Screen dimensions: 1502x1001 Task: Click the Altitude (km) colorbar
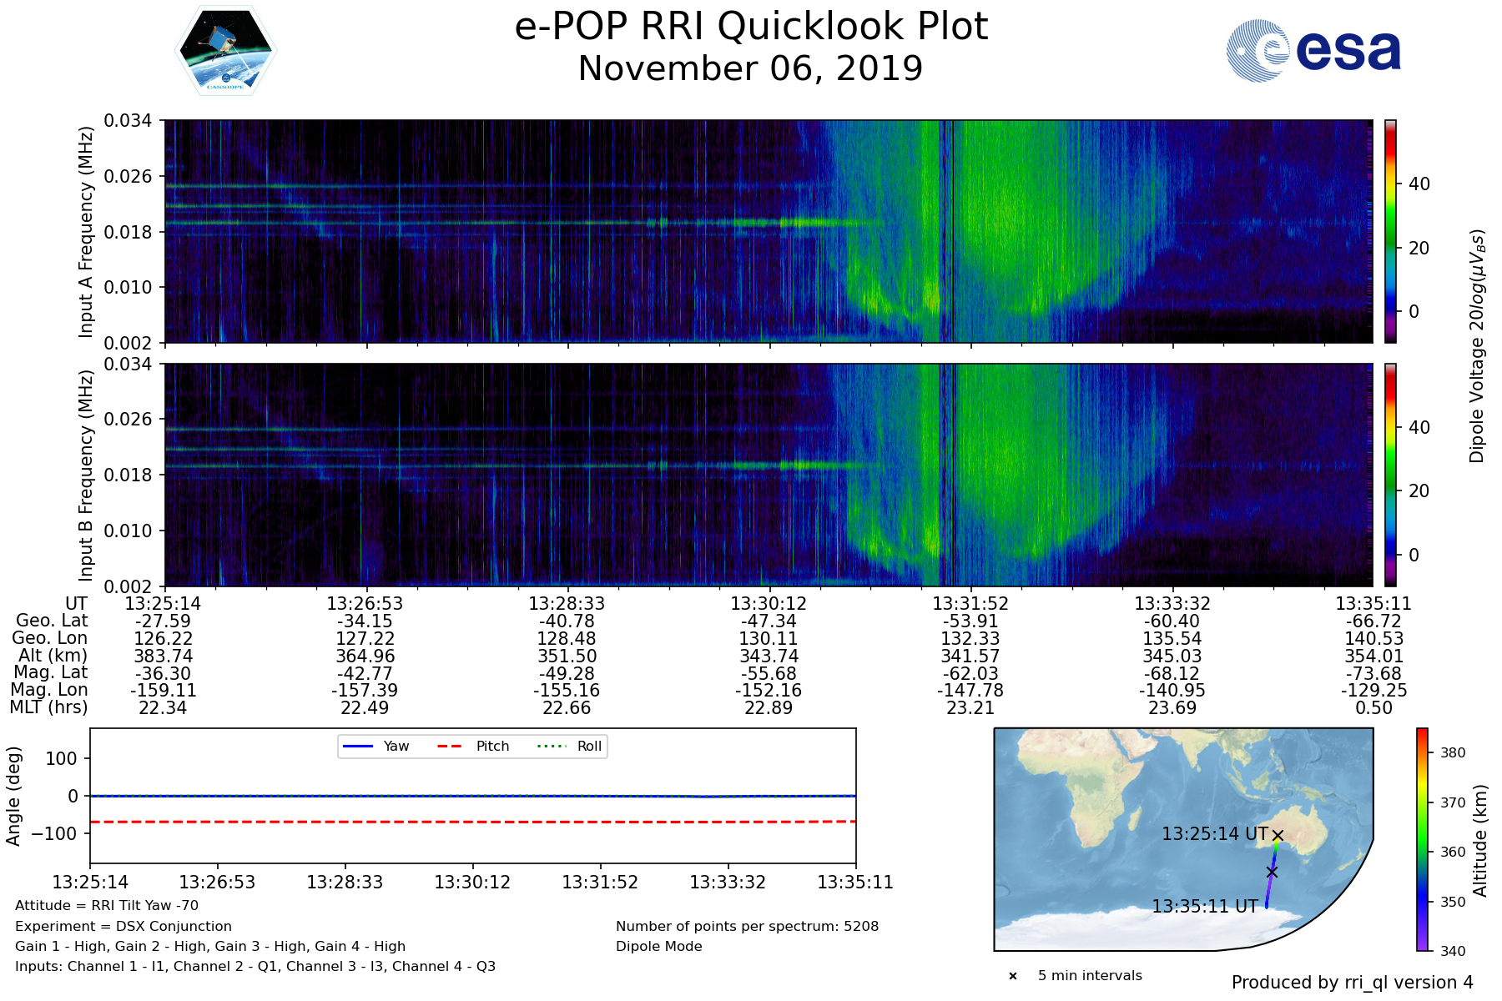pyautogui.click(x=1422, y=839)
